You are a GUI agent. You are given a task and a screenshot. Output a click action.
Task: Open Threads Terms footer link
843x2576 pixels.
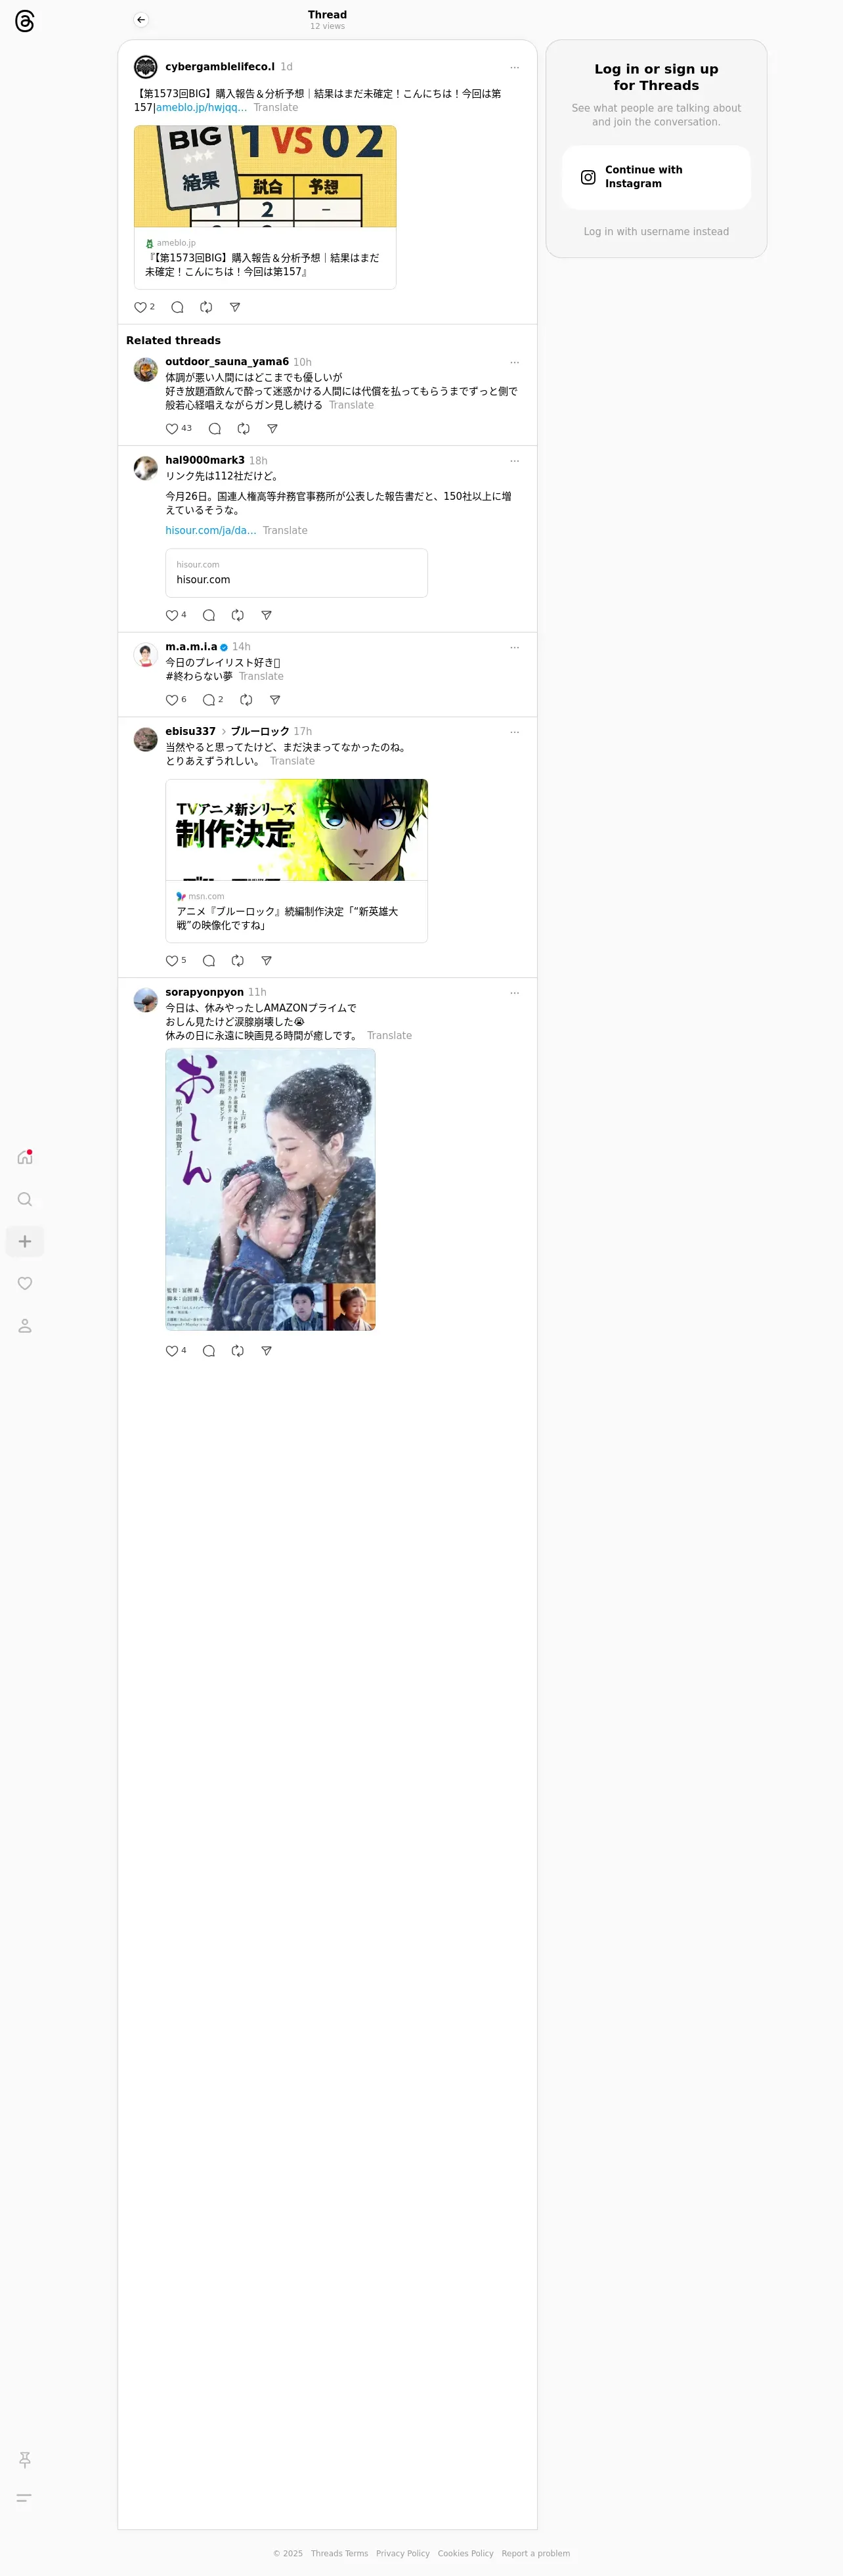339,2553
